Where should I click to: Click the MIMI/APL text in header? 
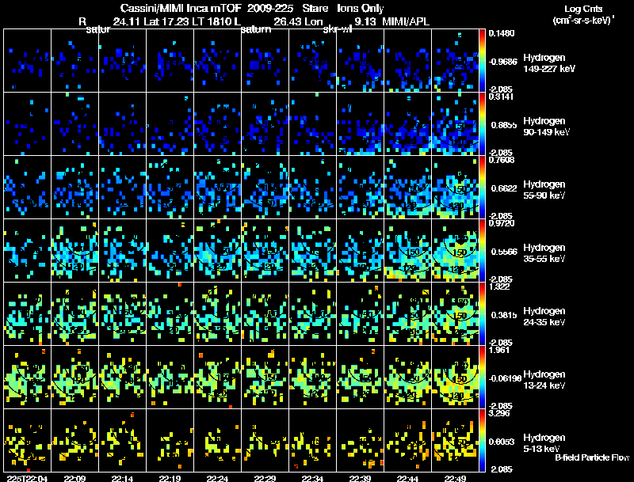[404, 21]
